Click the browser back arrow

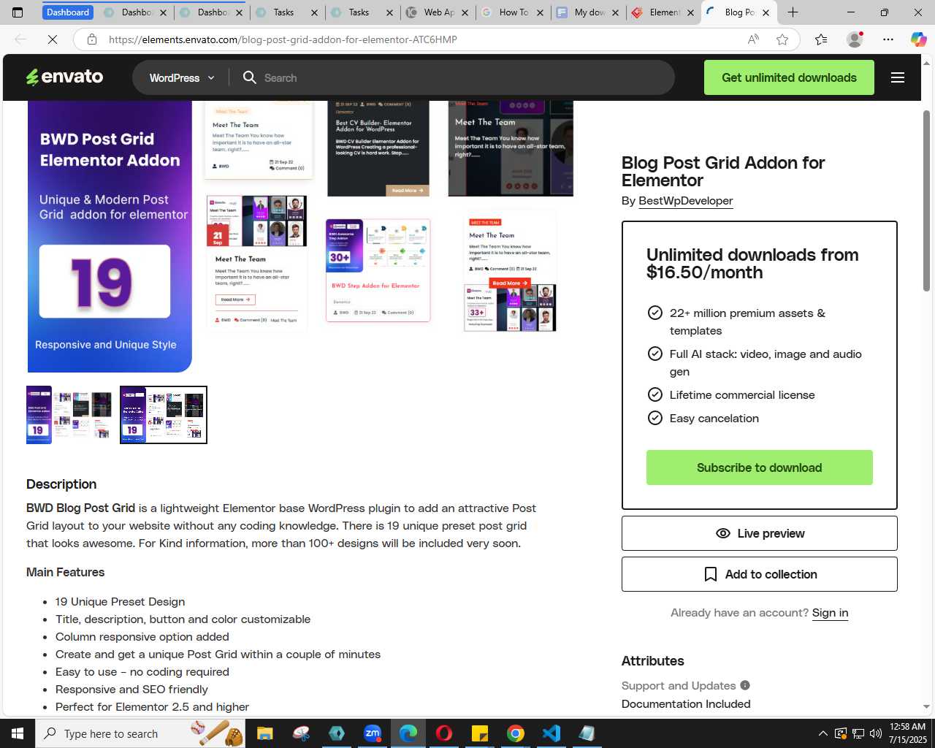point(20,39)
